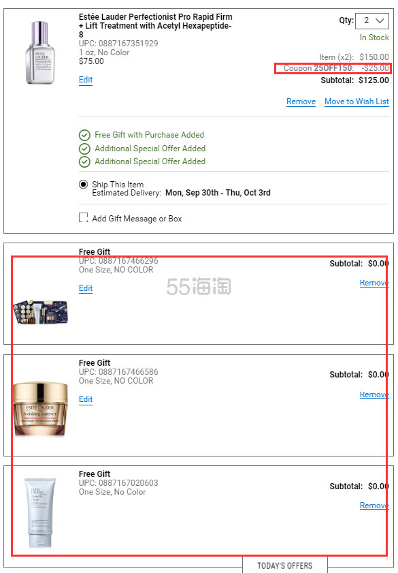
Task: Edit the makeup bag set free gift
Action: [x=86, y=288]
